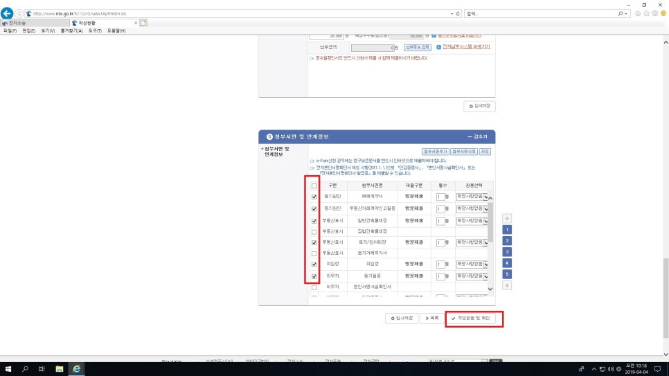The height and width of the screenshot is (376, 669).
Task: Uncheck the 토지/임야대장 row checkbox
Action: [314, 242]
